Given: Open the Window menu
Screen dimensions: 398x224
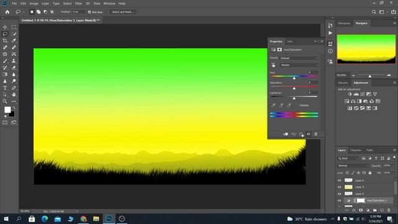Looking at the screenshot, I should click(109, 4).
